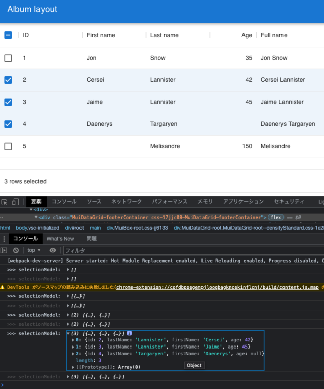
Task: Toggle the device toolbar icon
Action: click(15, 201)
